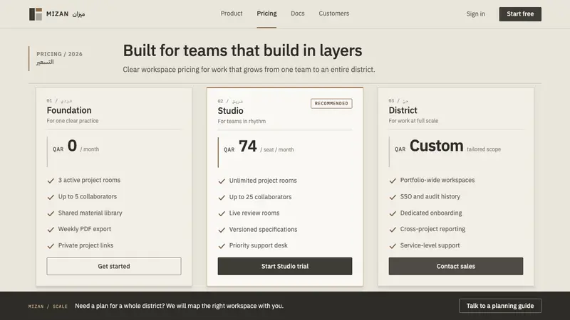Open Customers navigation link
The image size is (570, 320).
click(333, 14)
